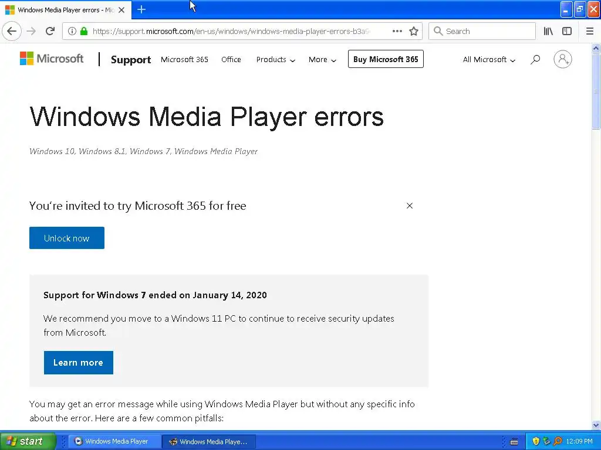
Task: Reload the page with the refresh icon
Action: pyautogui.click(x=50, y=32)
